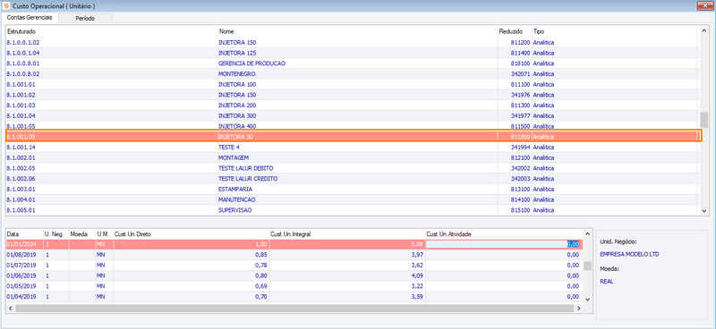This screenshot has width=716, height=329.
Task: Select the MONTAGEM account row
Action: pyautogui.click(x=352, y=158)
